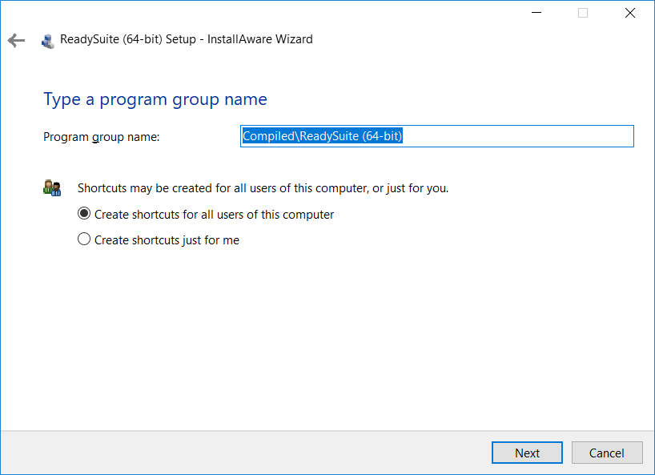The width and height of the screenshot is (655, 475).
Task: Click the grey footer bar beside Next
Action: (x=246, y=453)
